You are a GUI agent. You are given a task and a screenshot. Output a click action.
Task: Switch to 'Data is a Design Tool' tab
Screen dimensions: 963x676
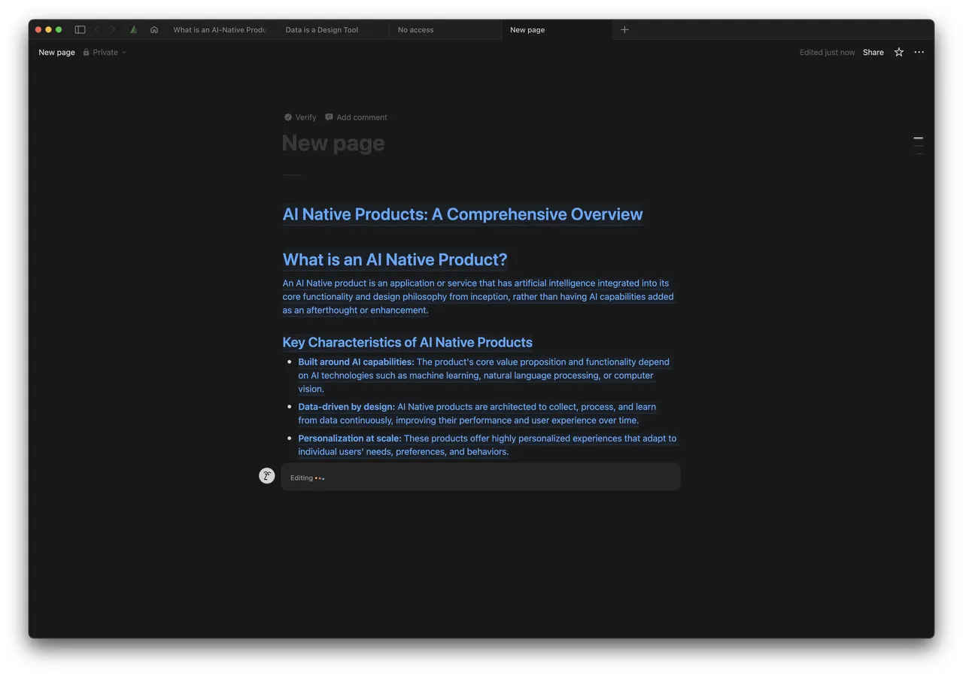pyautogui.click(x=333, y=30)
